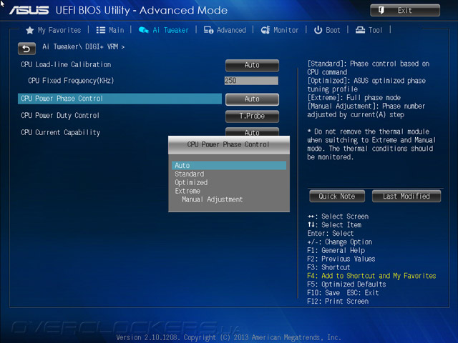The image size is (458, 343).
Task: Open CPU Power Duty Control T.Probe dropdown
Action: point(252,116)
